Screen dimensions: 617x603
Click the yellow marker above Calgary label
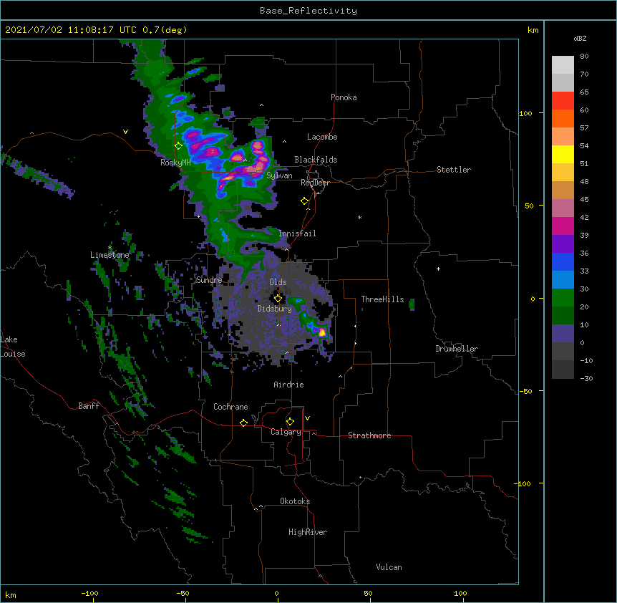[290, 422]
